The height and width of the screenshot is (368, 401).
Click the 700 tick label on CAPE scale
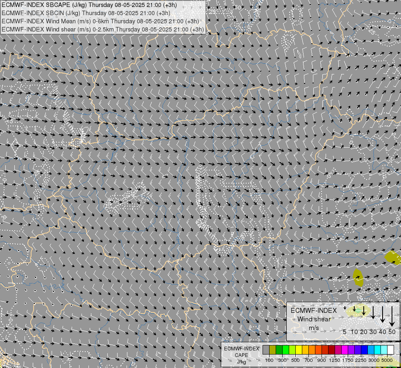[x=309, y=360]
